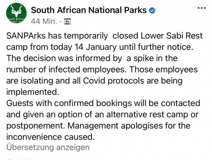Open the three-dot post options menu
212x160 pixels.
(x=202, y=8)
